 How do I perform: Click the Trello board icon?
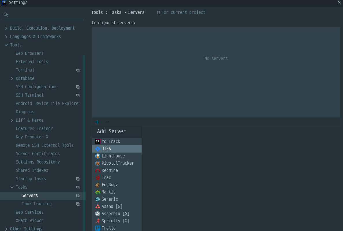(x=98, y=228)
